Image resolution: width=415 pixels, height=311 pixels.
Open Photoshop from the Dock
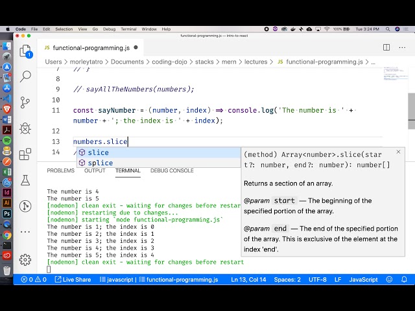point(7,214)
